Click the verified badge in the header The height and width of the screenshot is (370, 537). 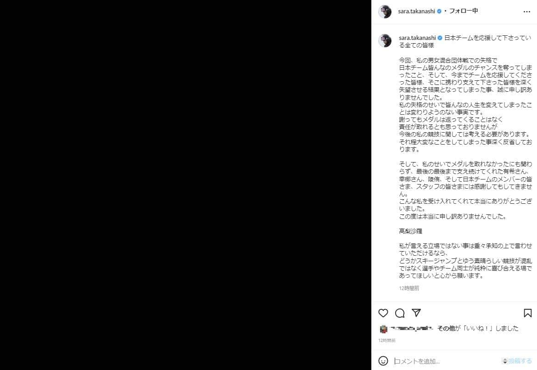point(439,11)
